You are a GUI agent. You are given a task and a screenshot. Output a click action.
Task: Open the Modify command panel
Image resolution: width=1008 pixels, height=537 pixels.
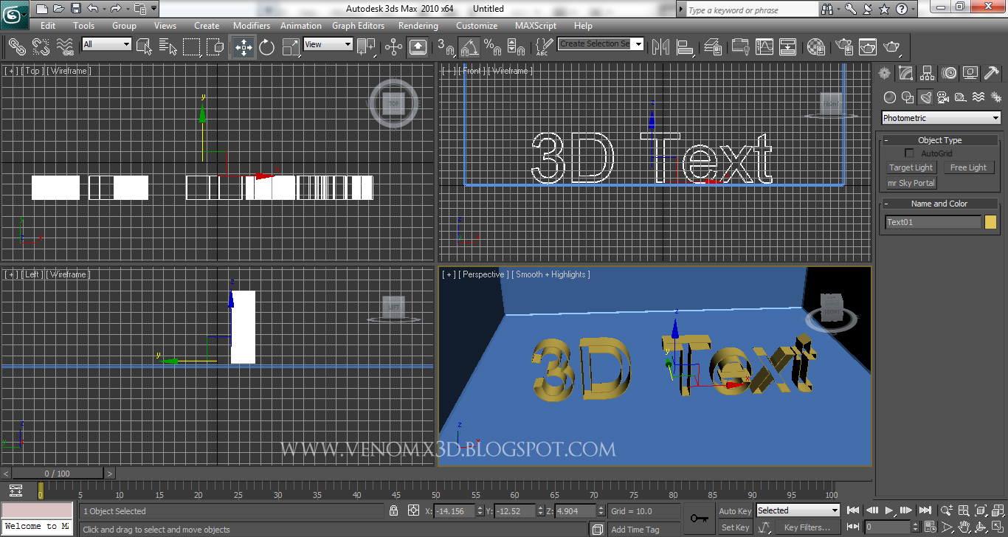tap(905, 73)
